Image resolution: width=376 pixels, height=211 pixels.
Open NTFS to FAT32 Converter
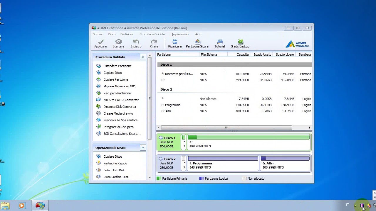[121, 100]
